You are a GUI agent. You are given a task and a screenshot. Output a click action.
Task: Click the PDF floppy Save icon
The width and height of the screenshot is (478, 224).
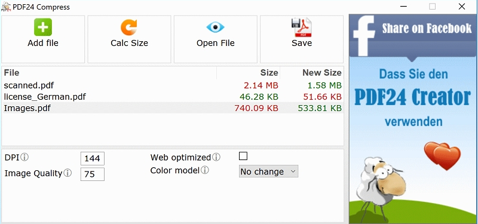pyautogui.click(x=302, y=27)
